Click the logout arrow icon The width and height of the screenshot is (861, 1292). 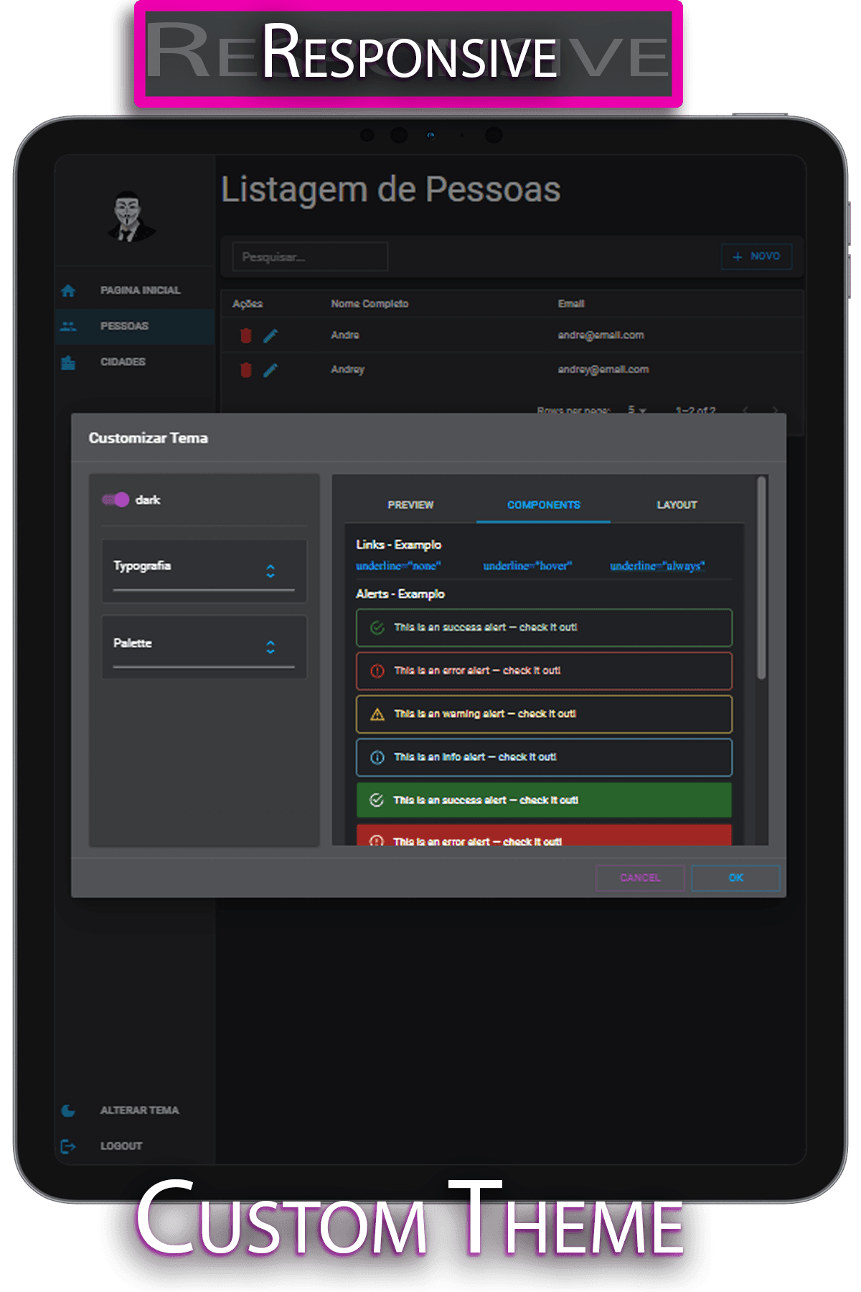tap(68, 1146)
